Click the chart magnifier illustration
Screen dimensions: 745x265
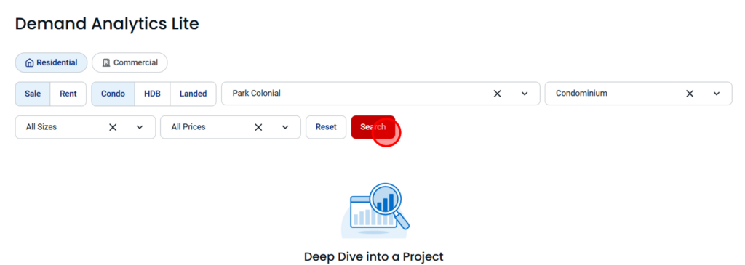click(375, 210)
